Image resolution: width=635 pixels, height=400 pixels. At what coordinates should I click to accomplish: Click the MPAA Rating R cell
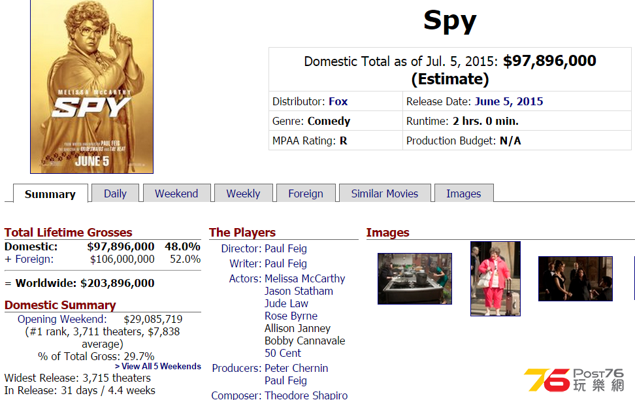(336, 141)
